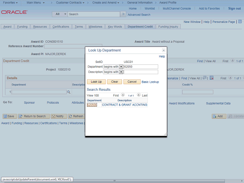Image resolution: width=244 pixels, height=183 pixels.
Task: Go to the Protocols link
Action: point(53,103)
